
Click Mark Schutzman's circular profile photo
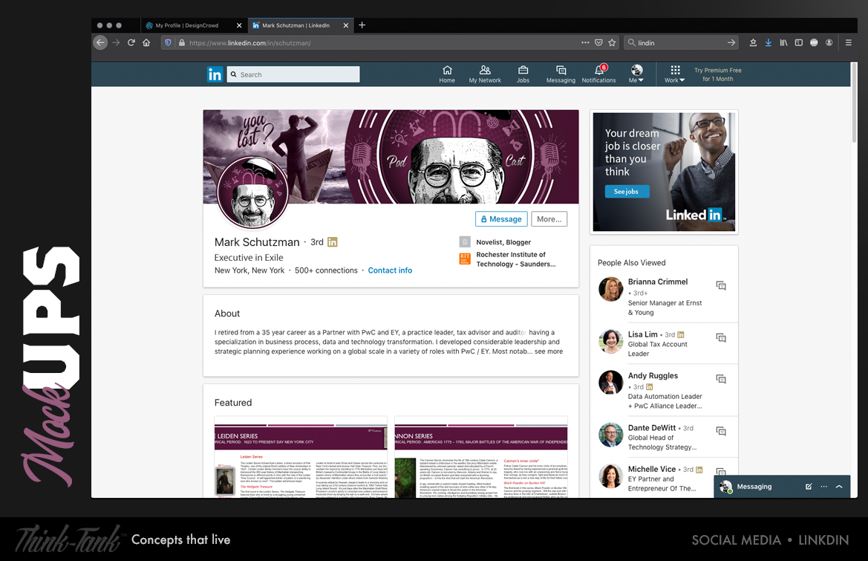(x=252, y=192)
